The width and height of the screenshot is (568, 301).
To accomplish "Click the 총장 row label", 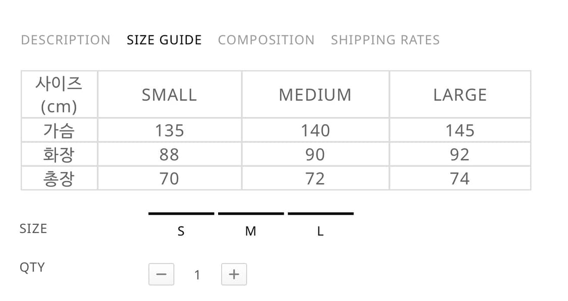I will click(x=59, y=178).
